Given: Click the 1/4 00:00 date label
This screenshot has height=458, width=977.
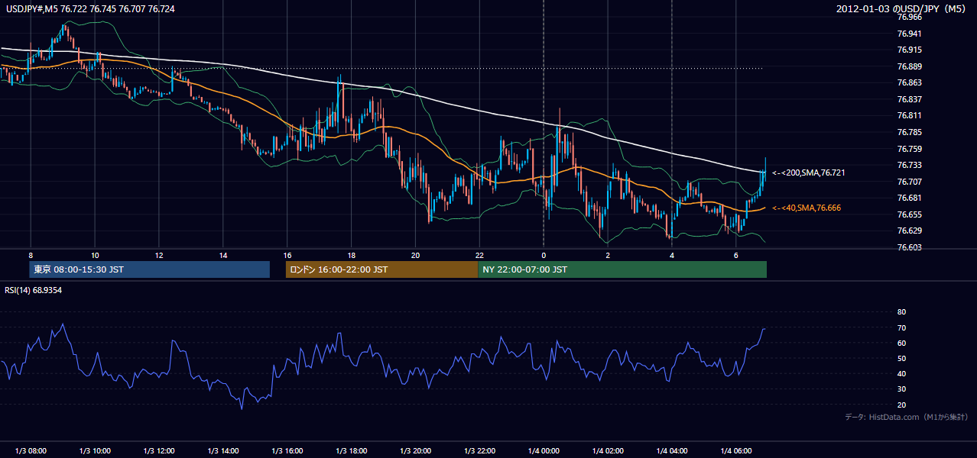Looking at the screenshot, I should coord(544,450).
